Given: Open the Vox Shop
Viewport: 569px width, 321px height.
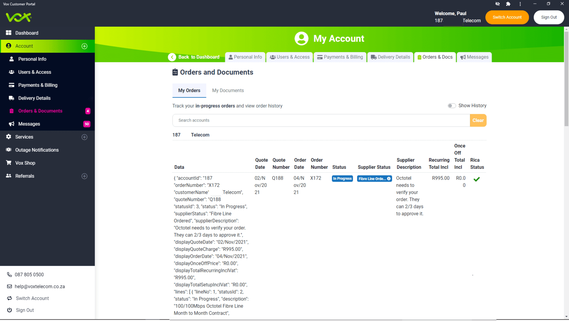Looking at the screenshot, I should click(26, 163).
